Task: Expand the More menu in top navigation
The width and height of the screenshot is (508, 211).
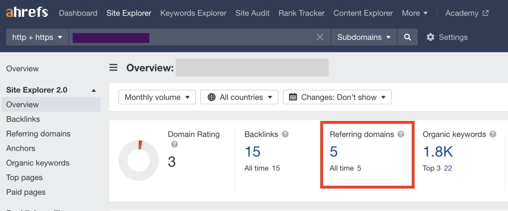Action: coord(415,13)
